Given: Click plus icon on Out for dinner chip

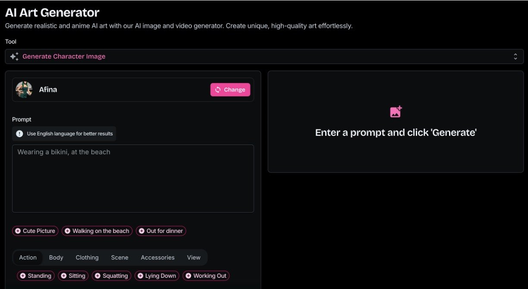Looking at the screenshot, I should tap(141, 231).
